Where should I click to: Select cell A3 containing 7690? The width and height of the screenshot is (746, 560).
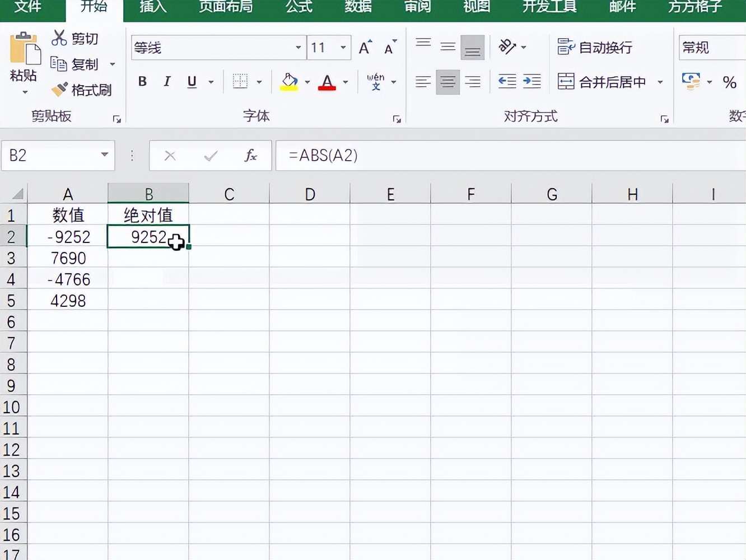point(68,258)
